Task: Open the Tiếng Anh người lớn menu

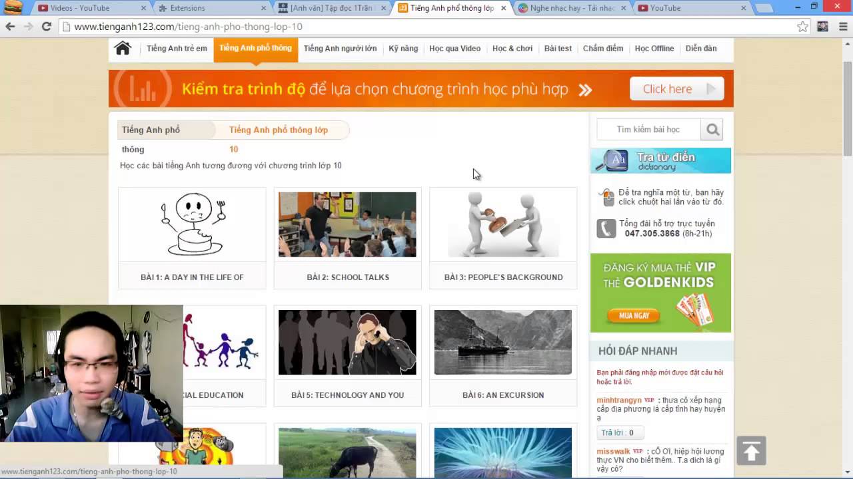Action: pos(340,49)
